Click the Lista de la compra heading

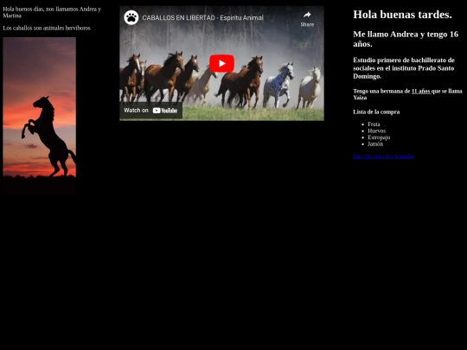pos(376,111)
